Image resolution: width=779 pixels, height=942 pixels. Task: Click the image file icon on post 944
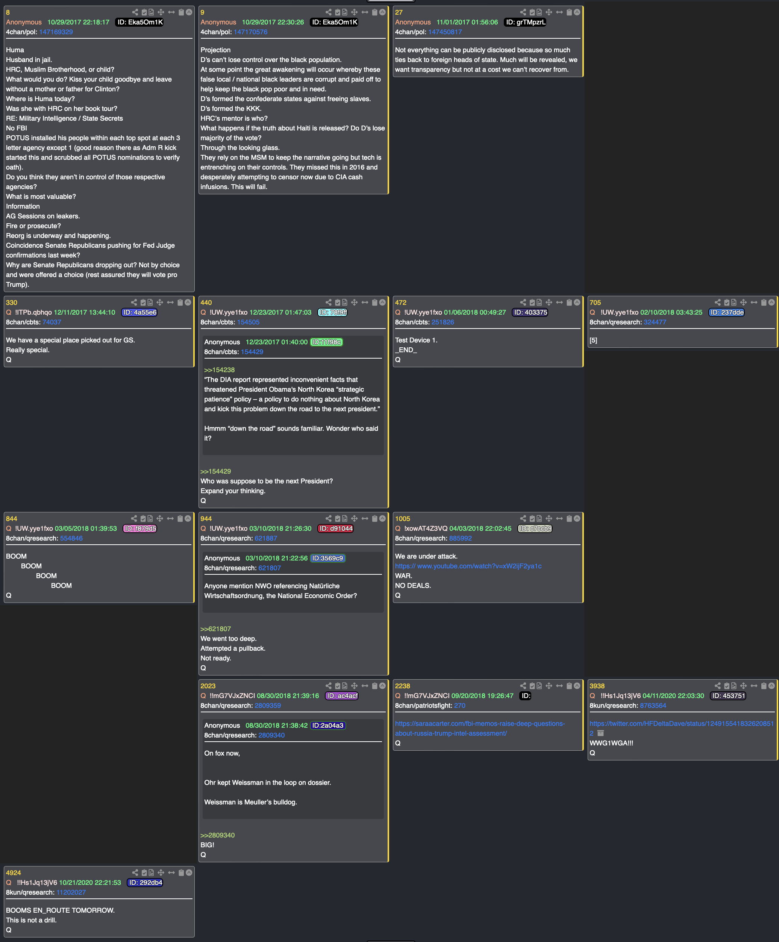tap(345, 518)
